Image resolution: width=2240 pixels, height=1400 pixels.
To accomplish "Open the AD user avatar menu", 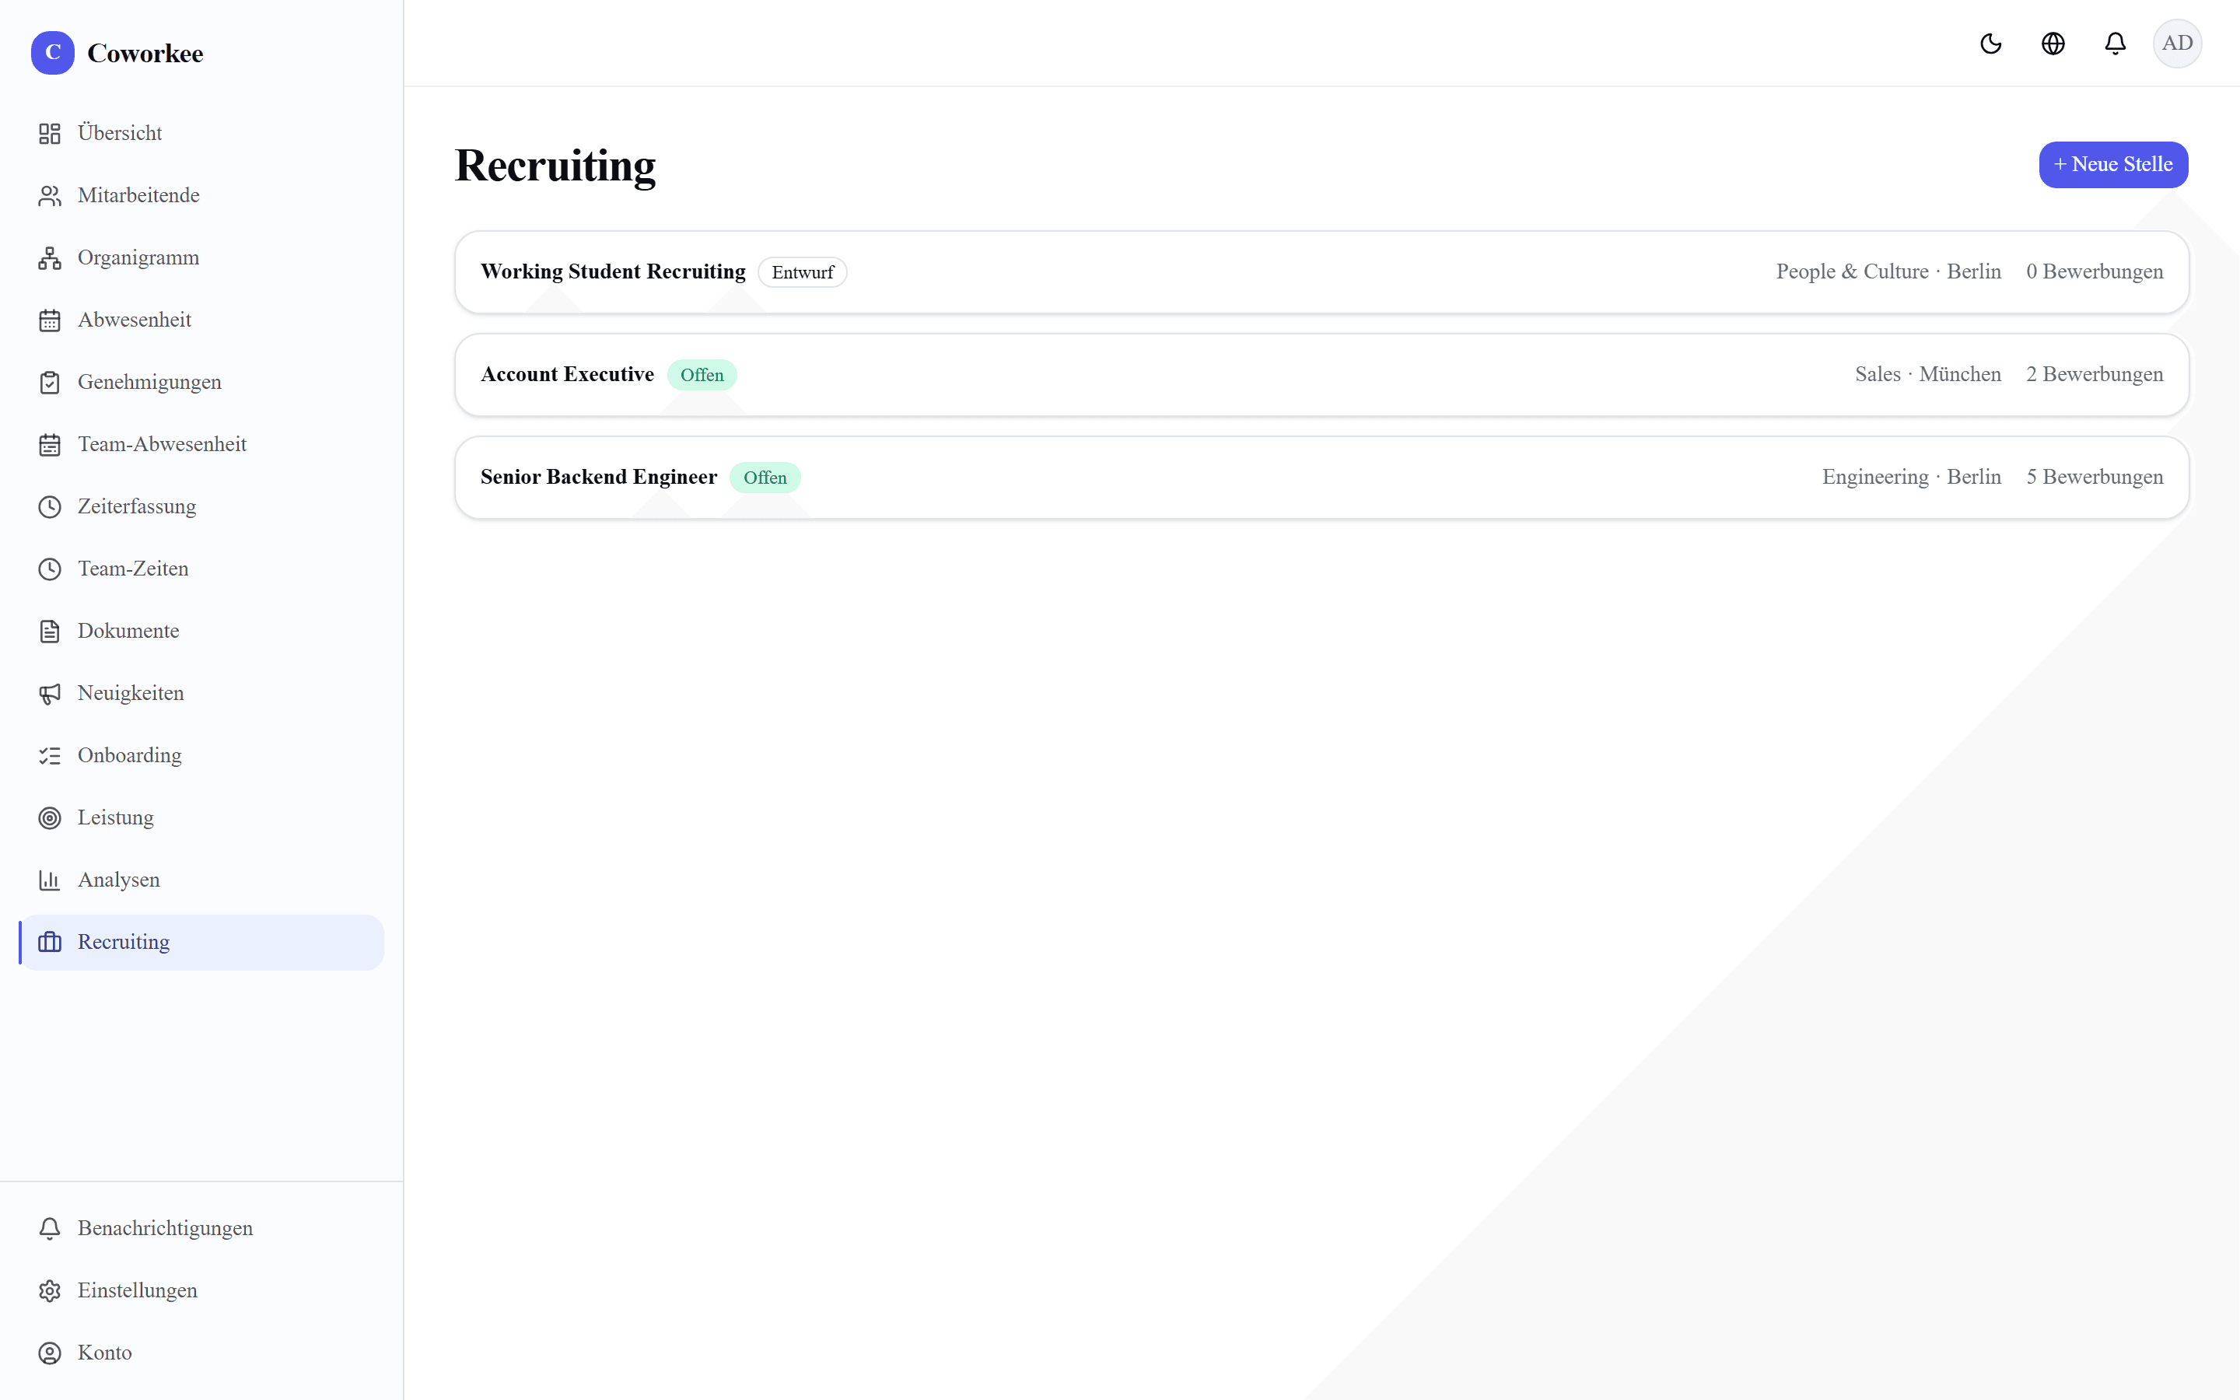I will click(2177, 44).
